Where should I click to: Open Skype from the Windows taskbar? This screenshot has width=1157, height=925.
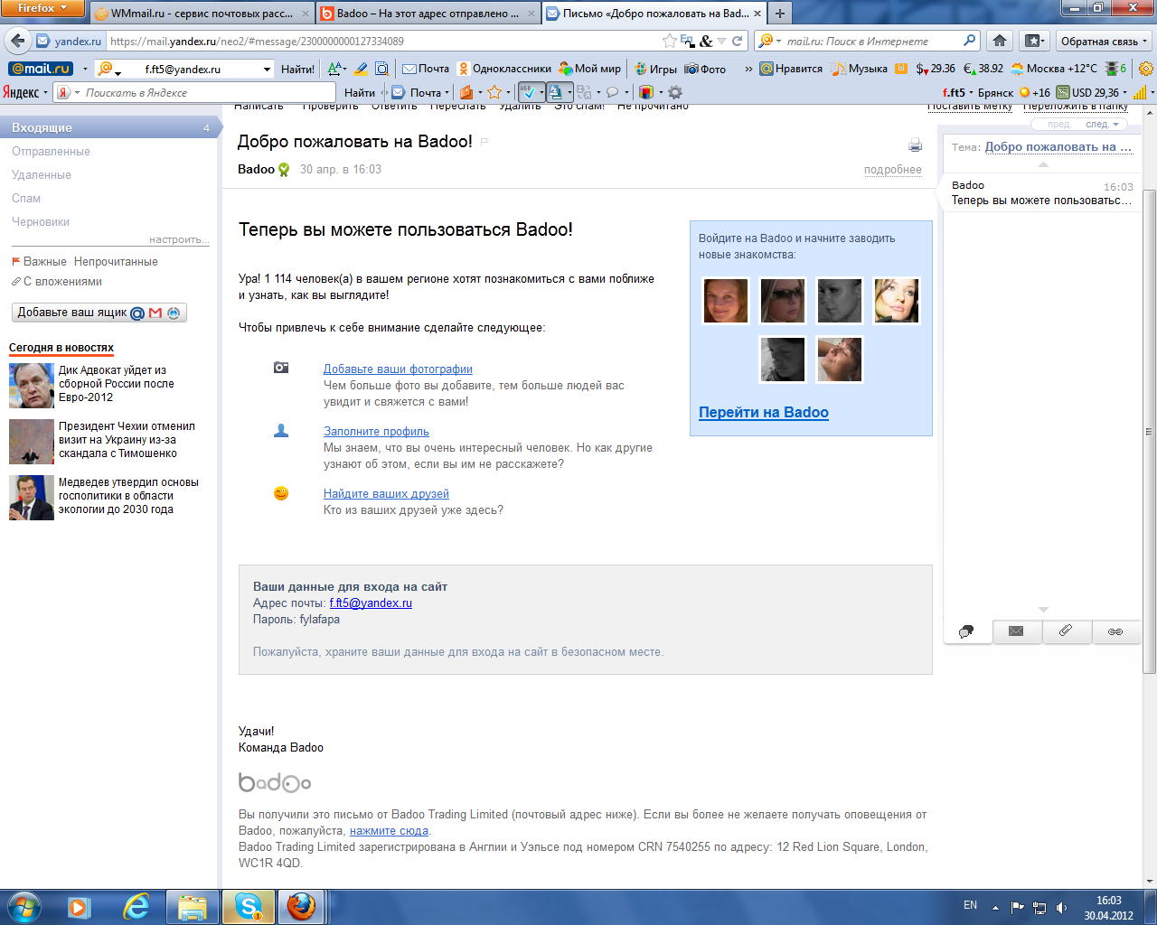[x=248, y=906]
